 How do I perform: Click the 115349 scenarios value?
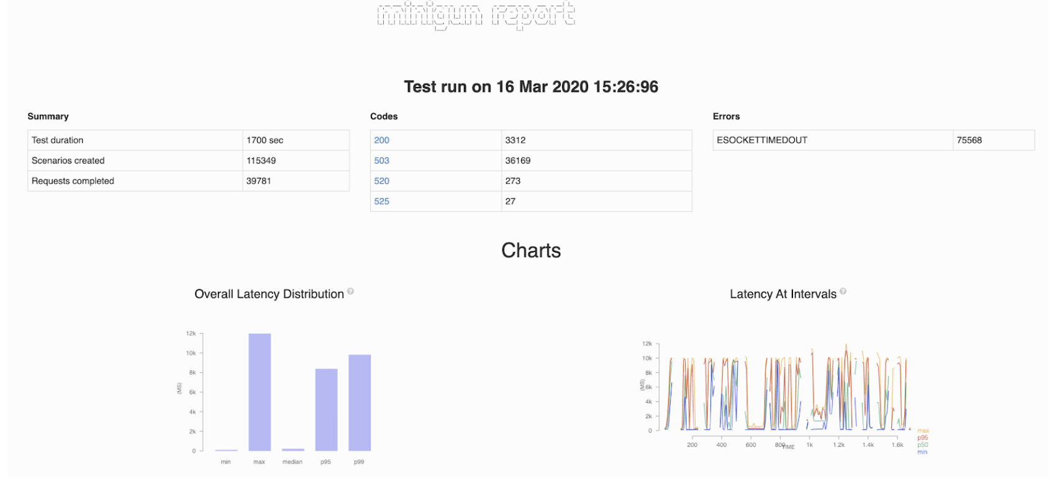[x=261, y=161]
